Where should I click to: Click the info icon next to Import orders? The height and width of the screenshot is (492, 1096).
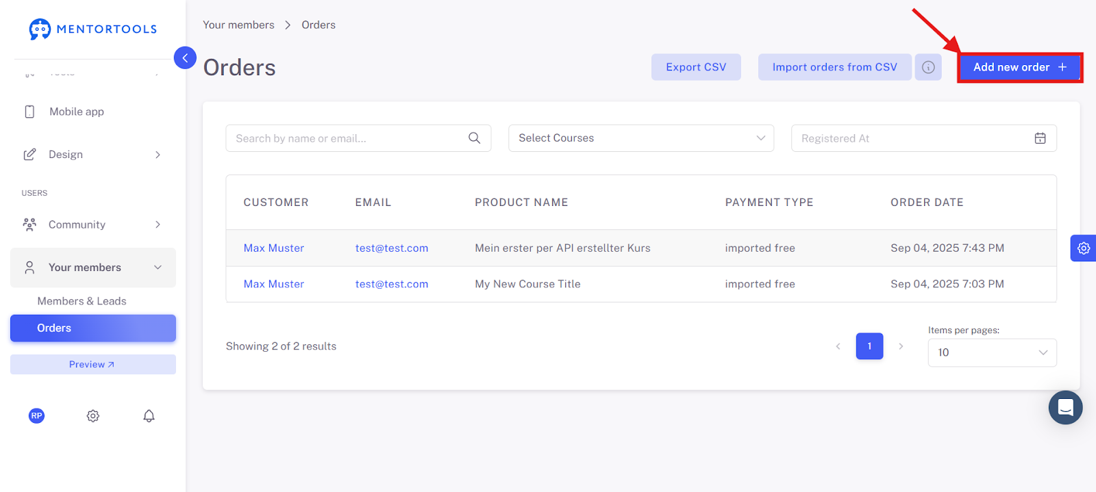(x=928, y=67)
